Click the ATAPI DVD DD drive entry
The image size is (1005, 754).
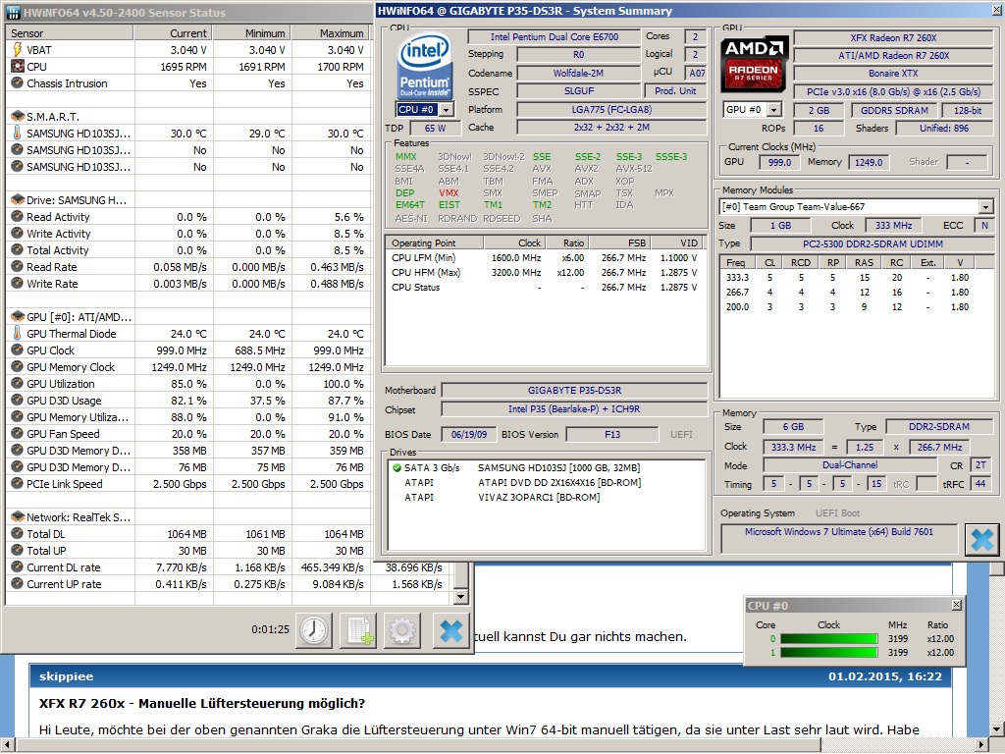[x=546, y=483]
